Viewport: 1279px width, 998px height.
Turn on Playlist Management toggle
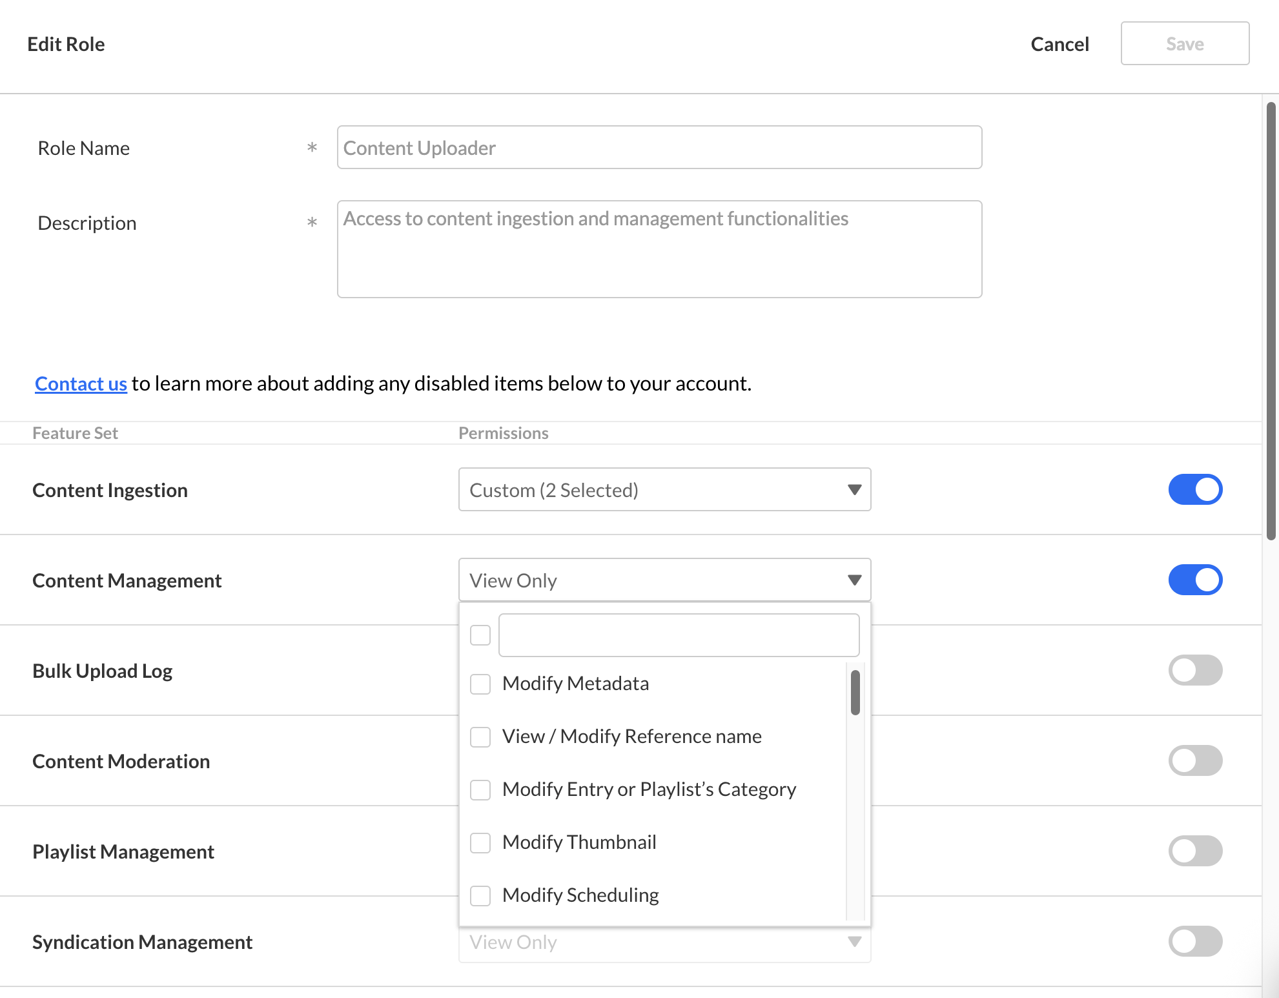(x=1195, y=851)
